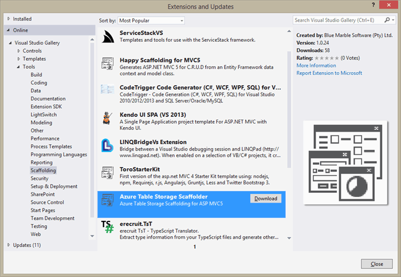Select the Other category
The image size is (401, 277).
[37, 130]
